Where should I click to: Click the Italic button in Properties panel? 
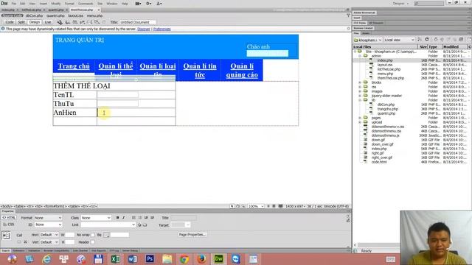[x=124, y=218]
